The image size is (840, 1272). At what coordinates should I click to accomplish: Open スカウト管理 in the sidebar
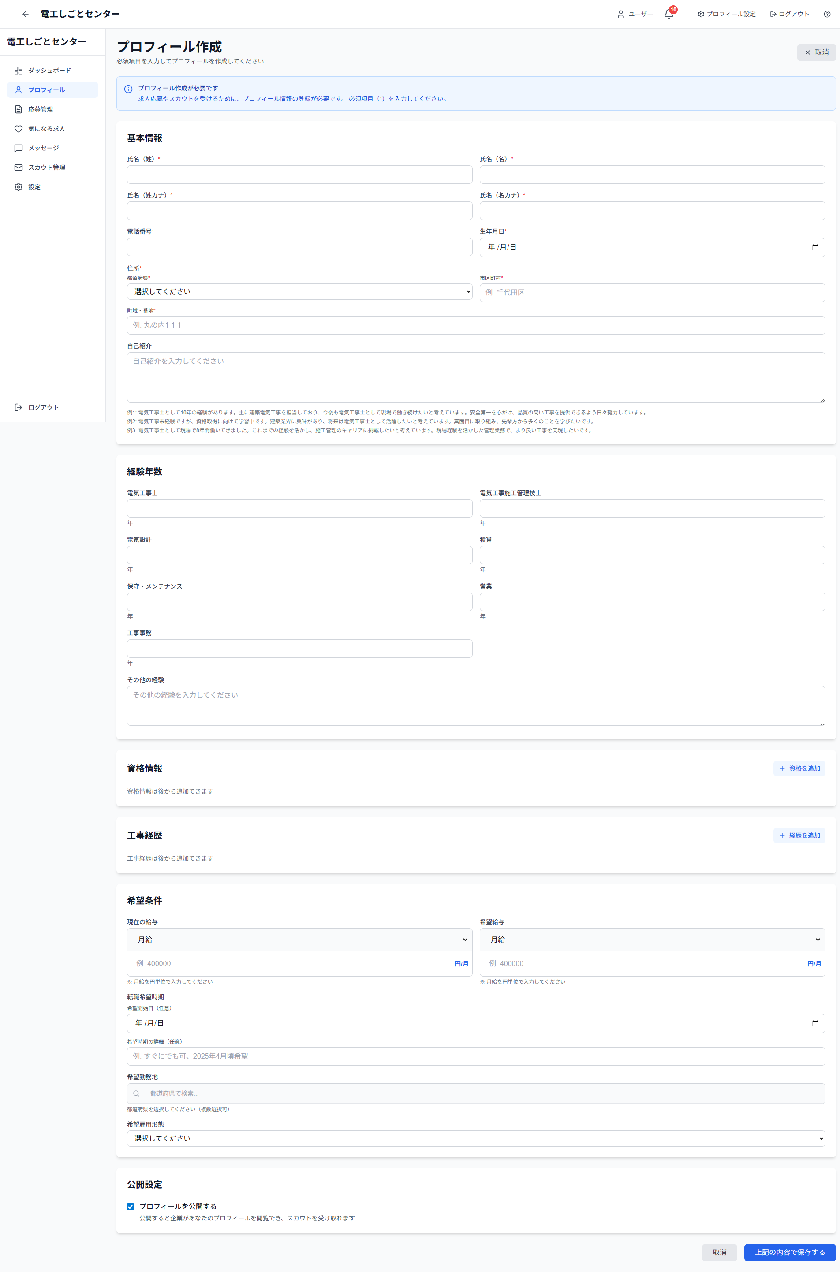pos(47,168)
